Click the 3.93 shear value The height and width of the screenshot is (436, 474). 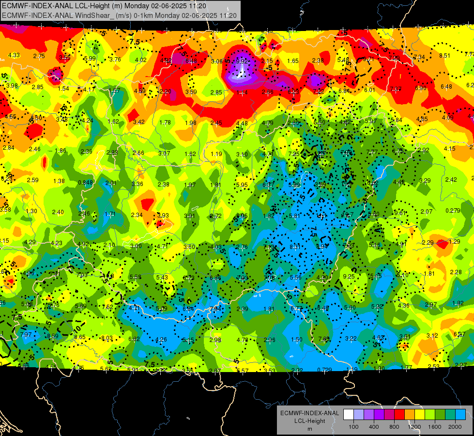(163, 216)
